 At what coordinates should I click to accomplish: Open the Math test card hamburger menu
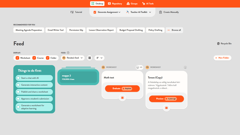click(x=122, y=98)
